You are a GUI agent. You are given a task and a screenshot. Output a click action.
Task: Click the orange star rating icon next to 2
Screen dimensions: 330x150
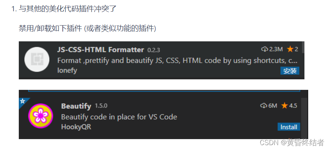(x=290, y=49)
